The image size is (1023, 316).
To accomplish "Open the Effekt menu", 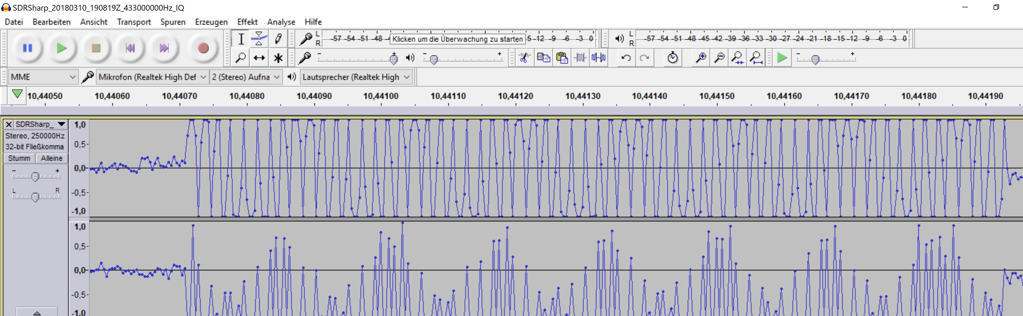I will click(x=247, y=22).
